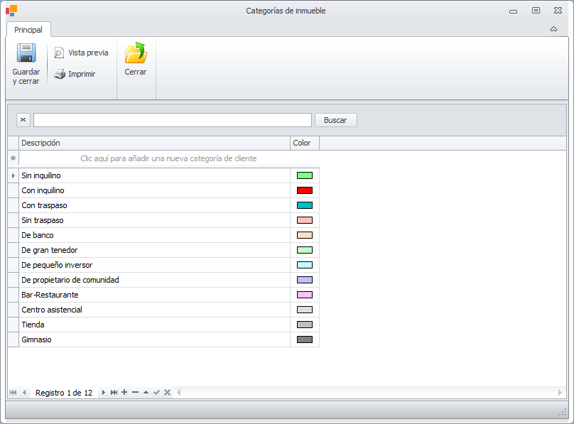
Task: Sort by the Descripción column header
Action: [154, 143]
